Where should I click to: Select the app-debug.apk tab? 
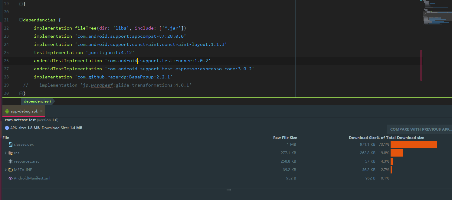[x=24, y=111]
